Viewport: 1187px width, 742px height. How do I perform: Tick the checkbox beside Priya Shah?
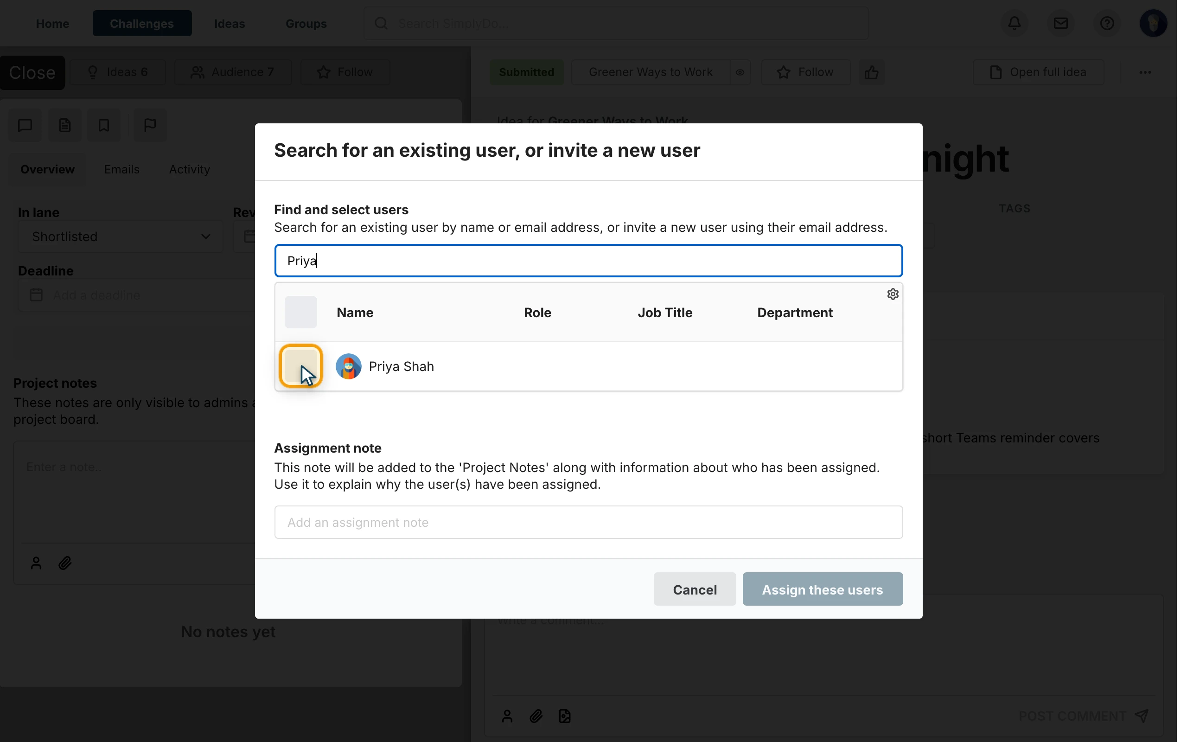pyautogui.click(x=300, y=366)
